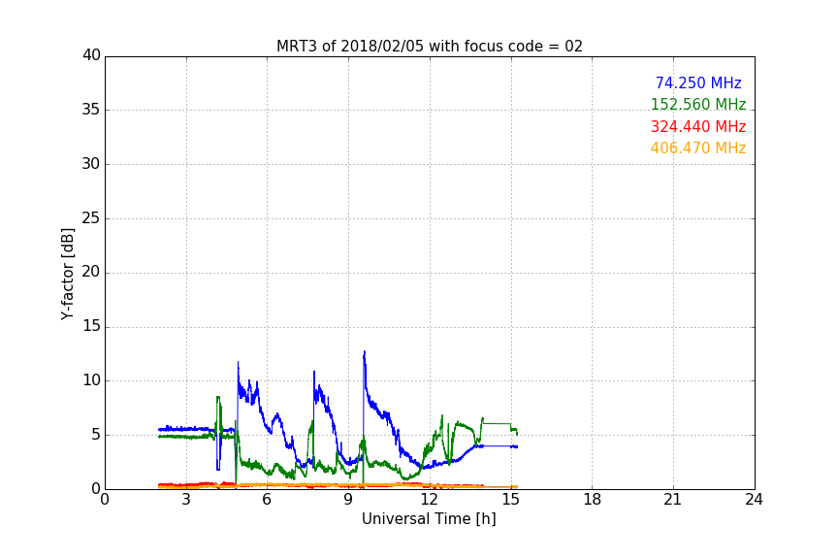
Task: Click the y-axis tick label 20
Action: (91, 272)
